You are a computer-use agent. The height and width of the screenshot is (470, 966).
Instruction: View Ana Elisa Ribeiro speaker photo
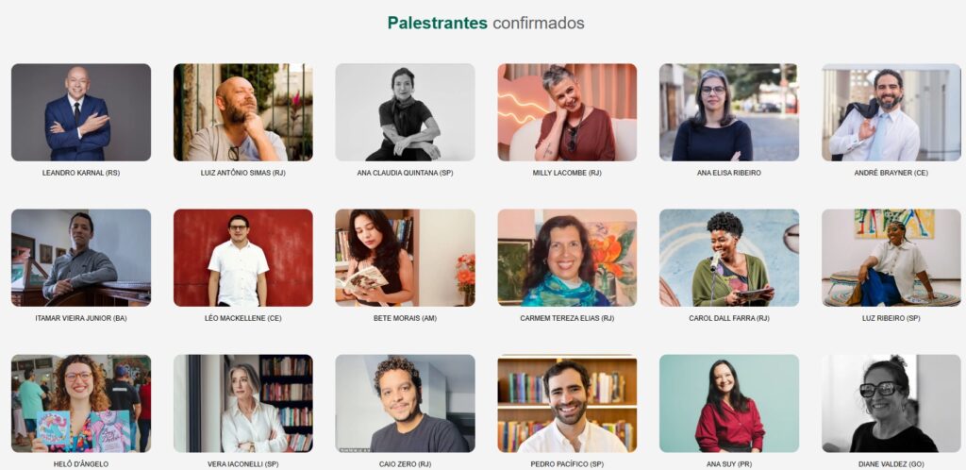click(729, 112)
